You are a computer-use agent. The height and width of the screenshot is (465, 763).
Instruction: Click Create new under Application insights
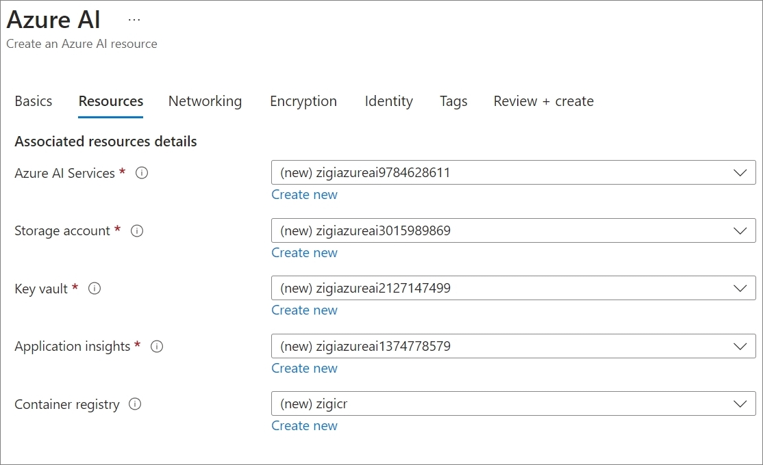pyautogui.click(x=304, y=369)
